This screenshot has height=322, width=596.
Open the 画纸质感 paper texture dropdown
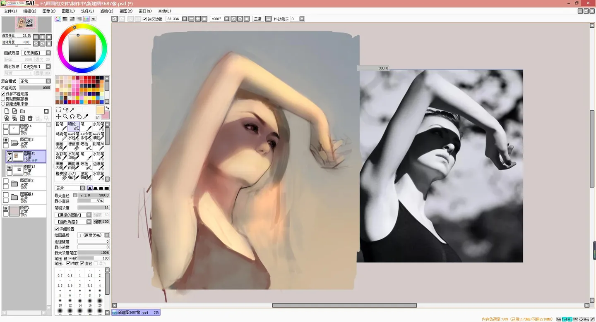point(36,53)
